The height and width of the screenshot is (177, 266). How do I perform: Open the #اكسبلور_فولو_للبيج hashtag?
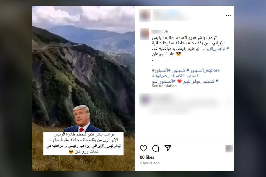200,81
